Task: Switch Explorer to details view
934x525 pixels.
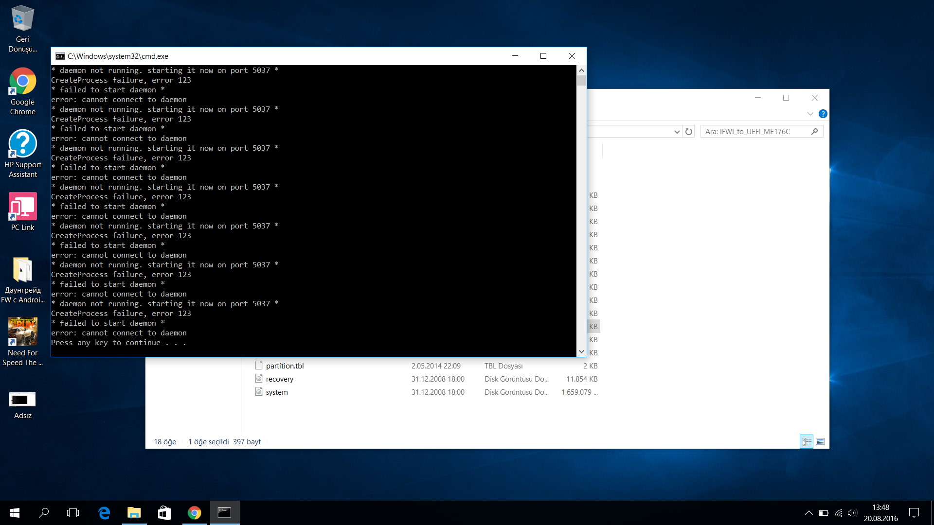Action: pyautogui.click(x=807, y=441)
